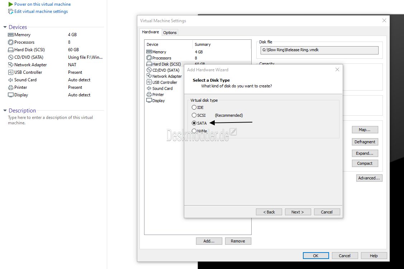The width and height of the screenshot is (404, 269).
Task: Click Processors icon in Settings device list
Action: coord(149,58)
